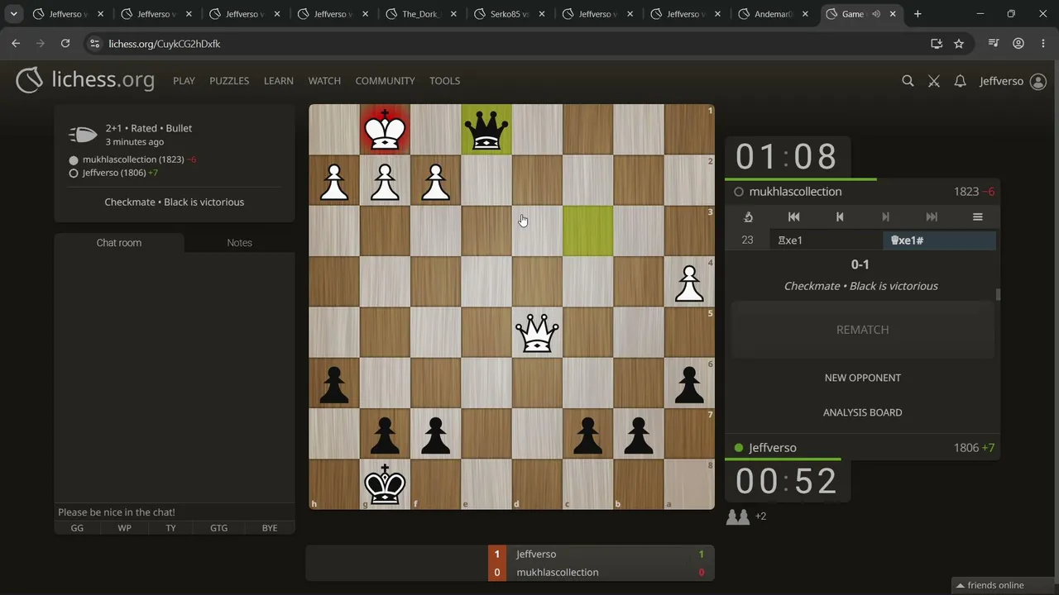Send the BYE preset chat message
Viewport: 1059px width, 595px height.
click(270, 528)
